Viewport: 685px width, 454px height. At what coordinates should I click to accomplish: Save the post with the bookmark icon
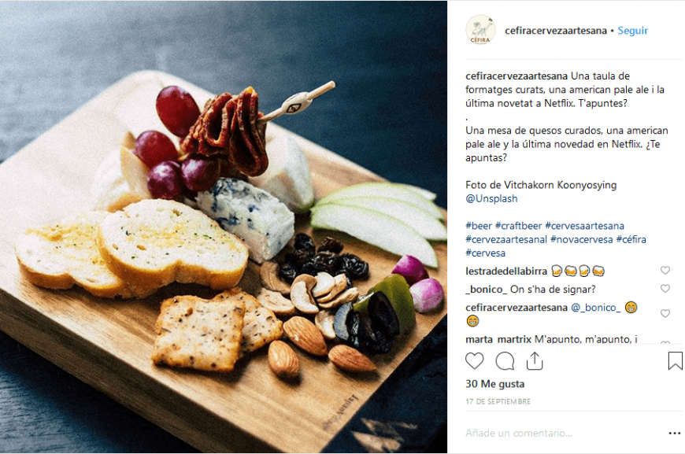coord(675,361)
